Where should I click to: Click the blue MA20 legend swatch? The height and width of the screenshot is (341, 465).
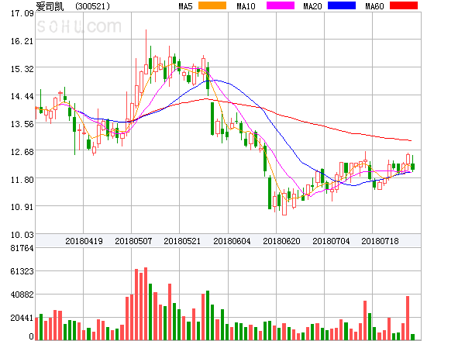tap(342, 5)
